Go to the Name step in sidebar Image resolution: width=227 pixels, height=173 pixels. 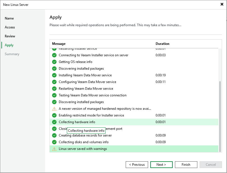pyautogui.click(x=9, y=18)
